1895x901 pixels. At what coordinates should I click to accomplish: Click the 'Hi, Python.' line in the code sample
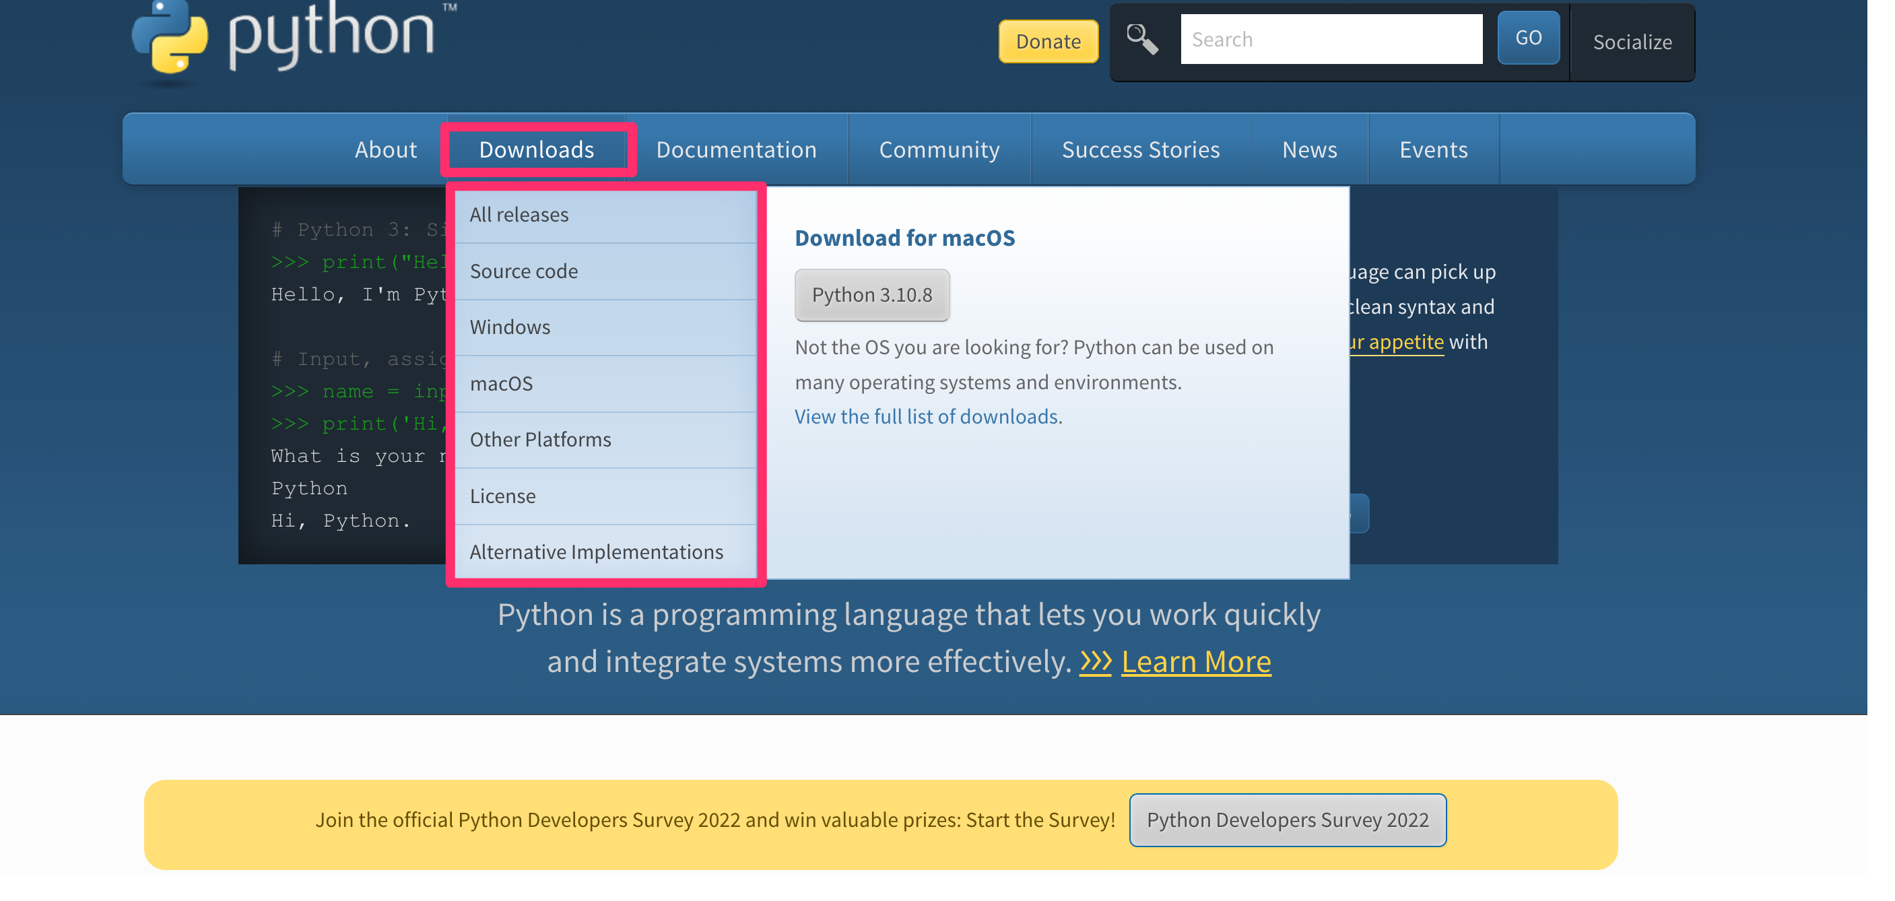(341, 521)
